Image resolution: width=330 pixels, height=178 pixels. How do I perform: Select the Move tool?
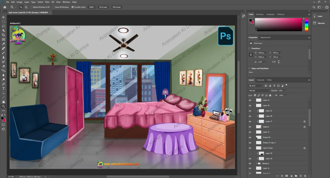4,17
